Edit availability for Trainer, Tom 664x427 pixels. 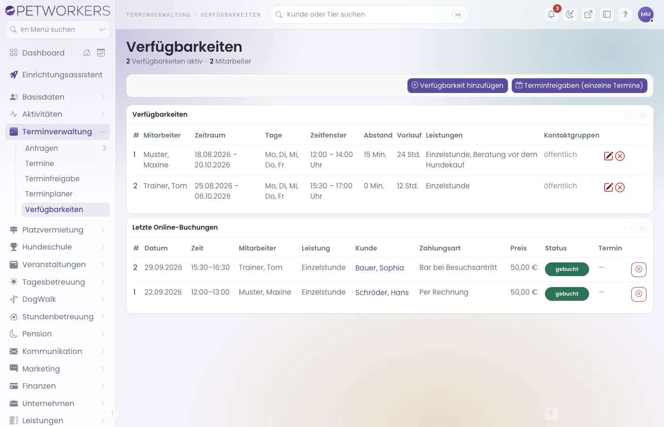609,187
